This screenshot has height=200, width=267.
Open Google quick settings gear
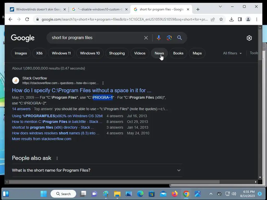(249, 38)
